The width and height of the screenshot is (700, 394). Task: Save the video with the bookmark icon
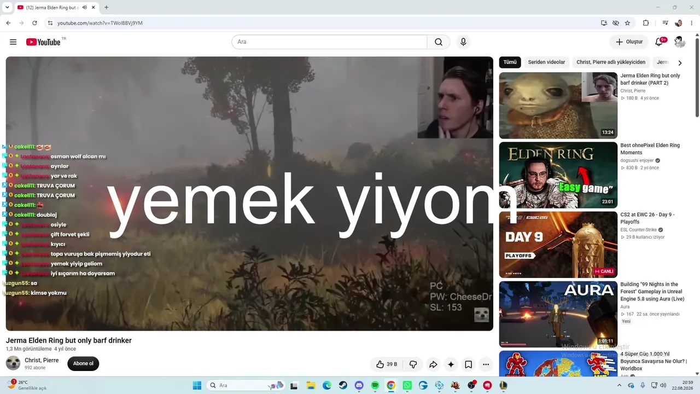point(468,364)
